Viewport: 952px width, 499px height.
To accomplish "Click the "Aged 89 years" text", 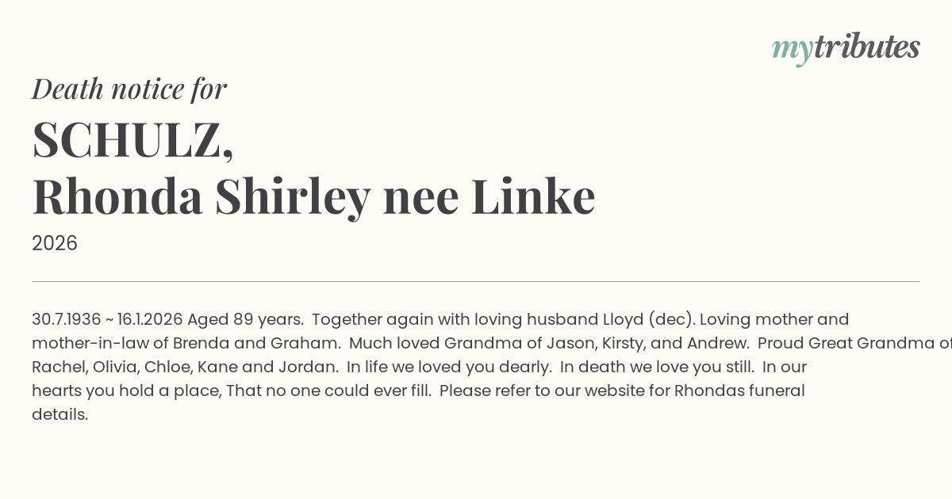I will 245,320.
